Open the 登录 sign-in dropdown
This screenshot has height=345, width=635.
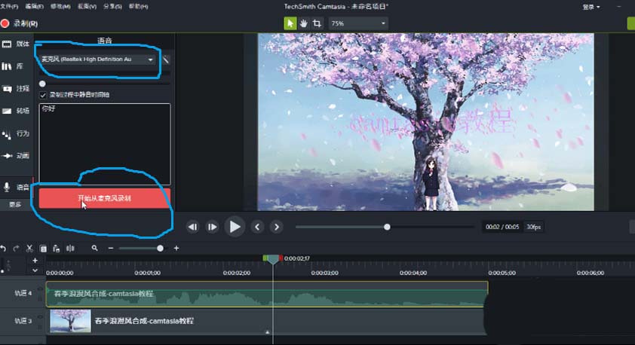tap(591, 7)
